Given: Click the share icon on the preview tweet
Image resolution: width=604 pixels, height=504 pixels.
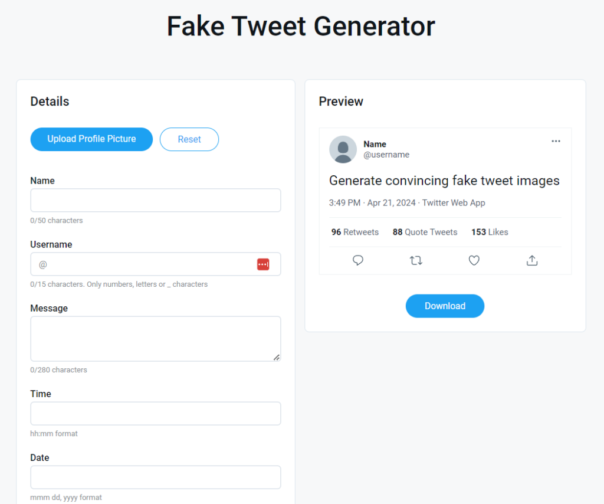Looking at the screenshot, I should point(531,260).
